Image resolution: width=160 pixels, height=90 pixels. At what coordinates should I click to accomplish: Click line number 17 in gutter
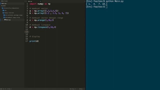(x=27, y=41)
